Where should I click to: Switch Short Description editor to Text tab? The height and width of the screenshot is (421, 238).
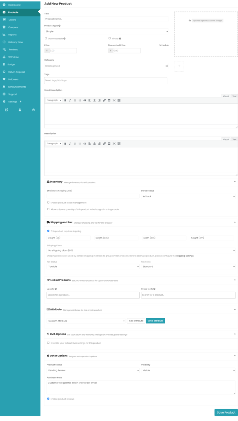[234, 96]
